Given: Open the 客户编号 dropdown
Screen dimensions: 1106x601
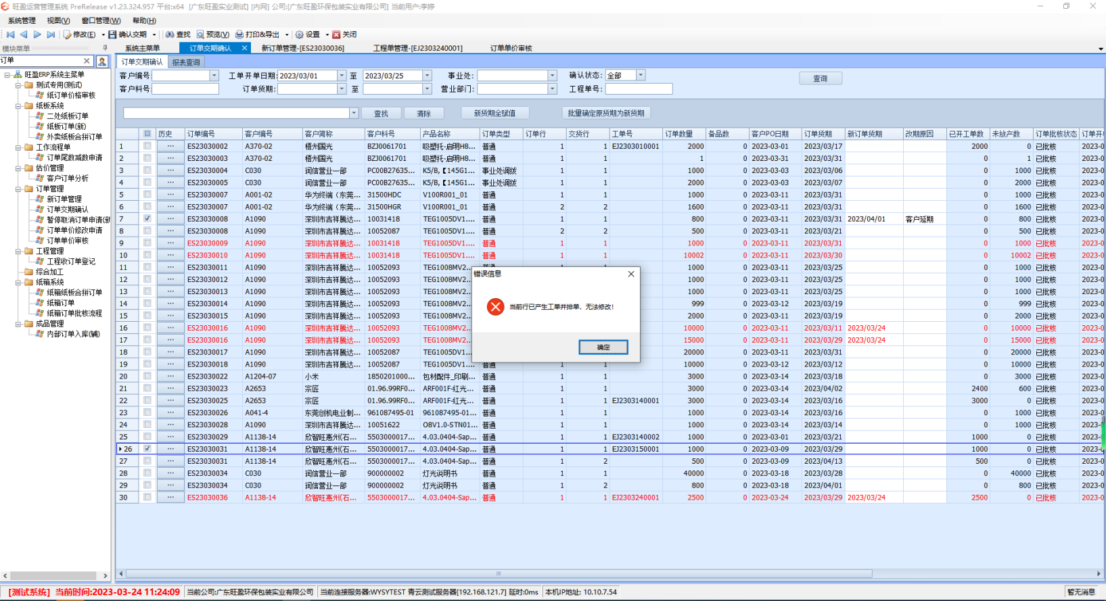Looking at the screenshot, I should [x=214, y=76].
